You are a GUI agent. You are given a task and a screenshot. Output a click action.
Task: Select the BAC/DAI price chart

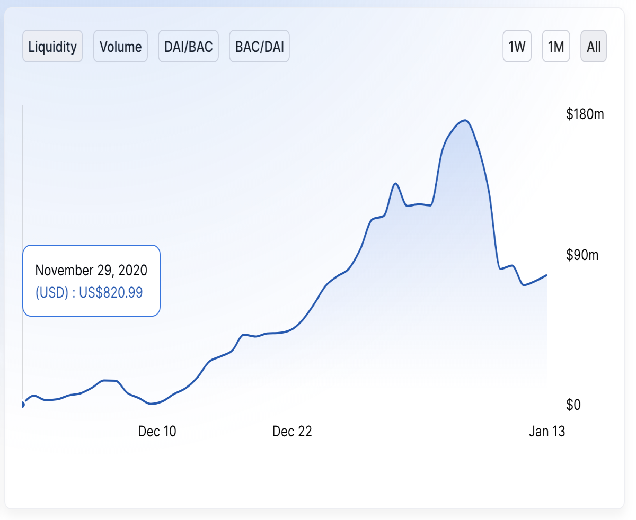259,47
